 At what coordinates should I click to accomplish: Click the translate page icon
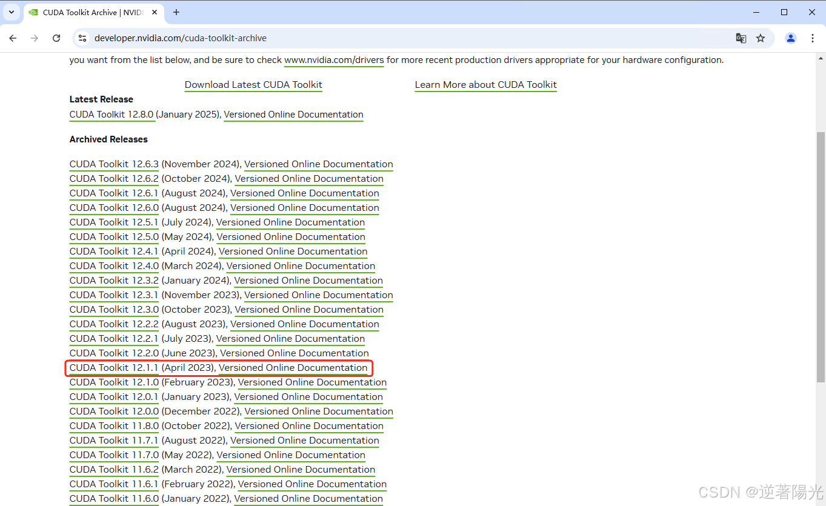coord(741,38)
